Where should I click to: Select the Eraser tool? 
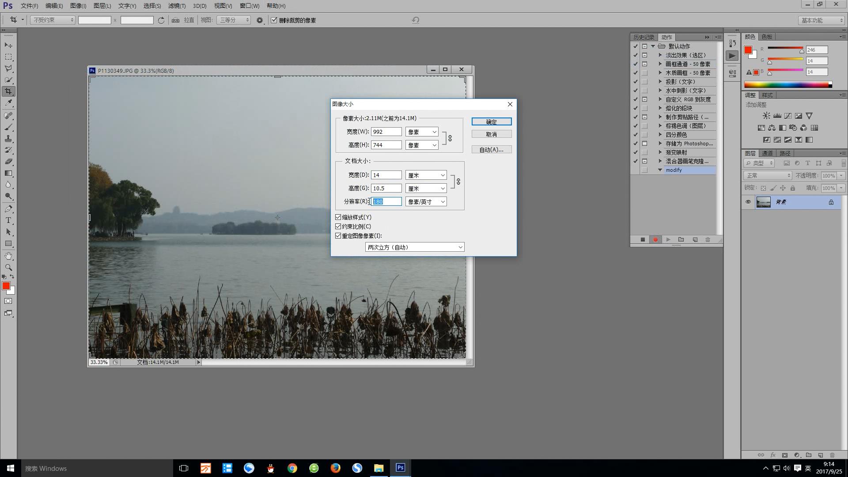[x=8, y=162]
